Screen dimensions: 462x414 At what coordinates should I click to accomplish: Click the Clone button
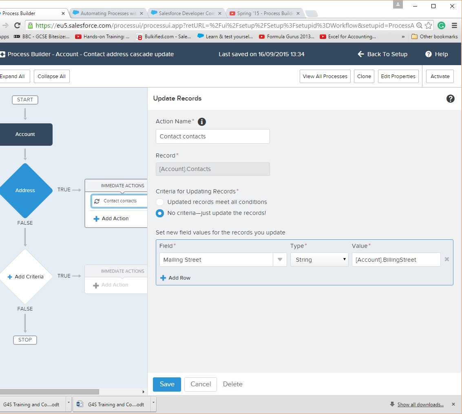pos(364,77)
